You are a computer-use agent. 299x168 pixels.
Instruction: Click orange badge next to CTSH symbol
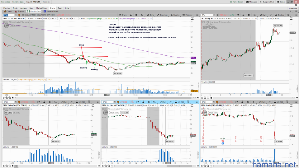pyautogui.click(x=19, y=15)
